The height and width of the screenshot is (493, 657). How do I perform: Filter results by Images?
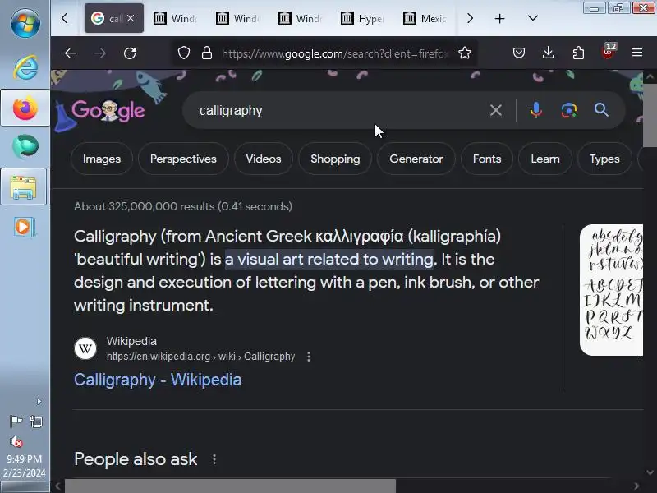(x=102, y=159)
